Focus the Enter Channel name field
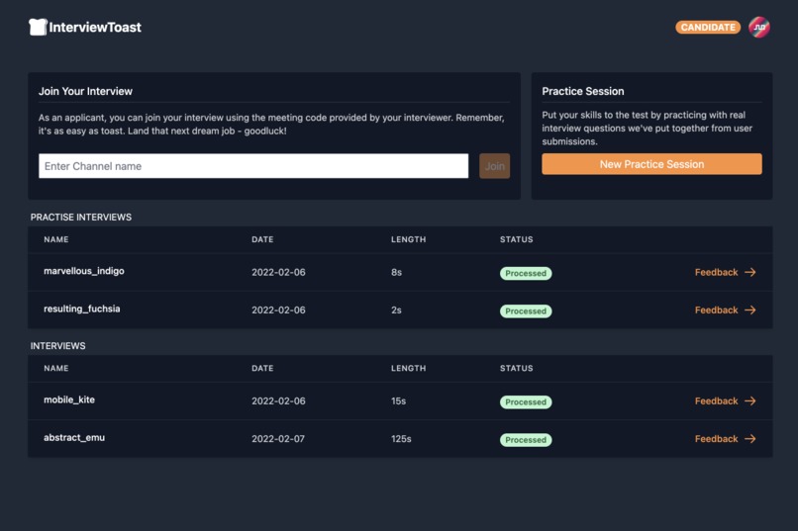Viewport: 798px width, 531px height. (253, 166)
